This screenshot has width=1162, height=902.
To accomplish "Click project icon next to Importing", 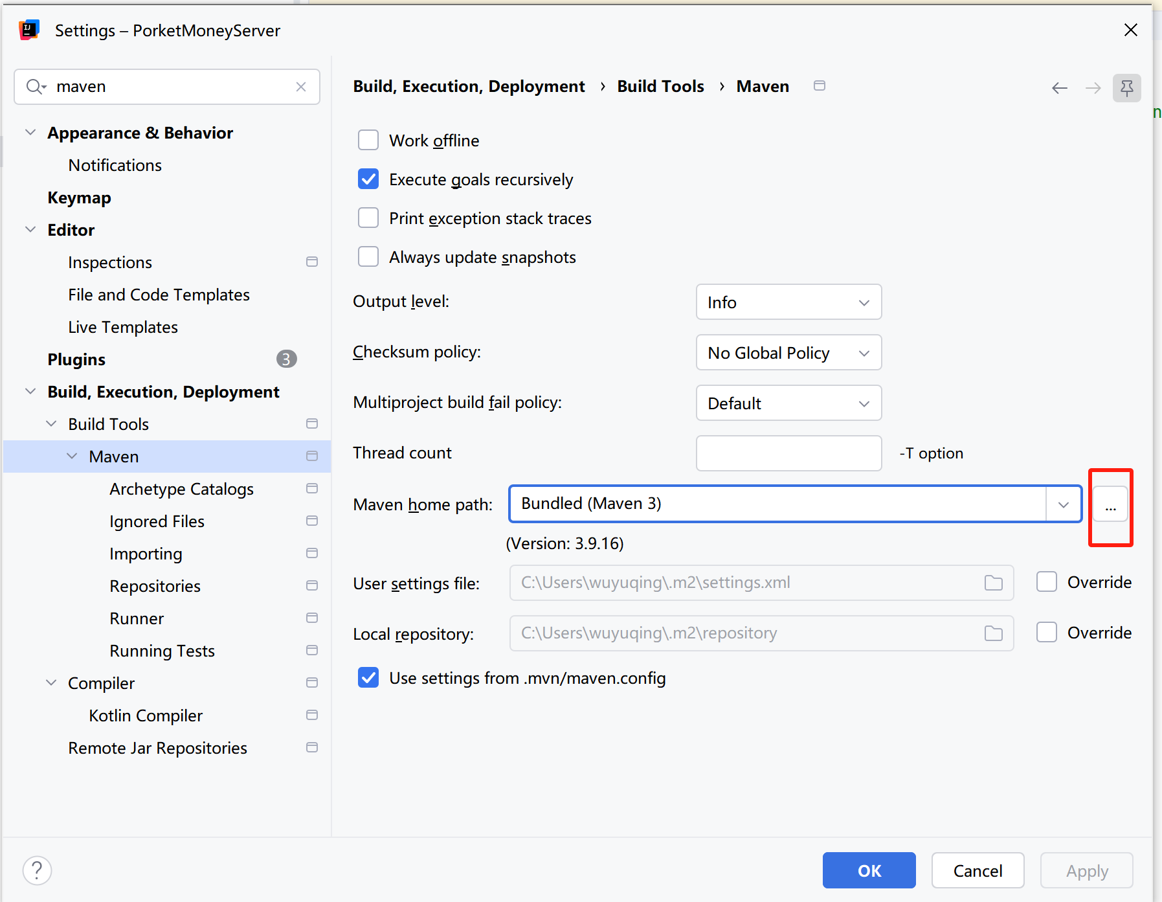I will [x=312, y=554].
